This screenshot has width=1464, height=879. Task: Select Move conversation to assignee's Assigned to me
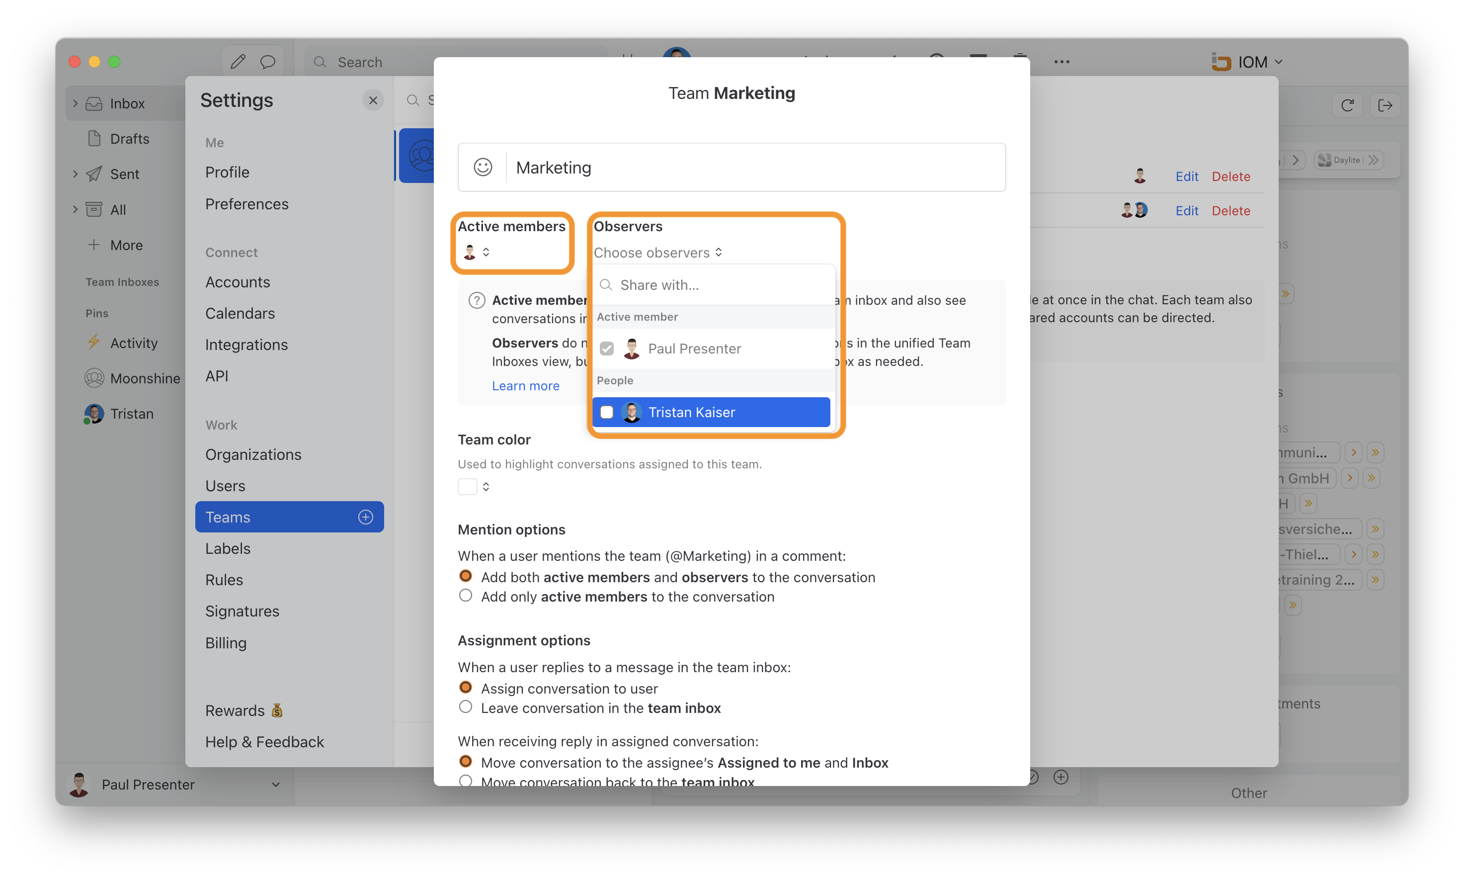(465, 762)
